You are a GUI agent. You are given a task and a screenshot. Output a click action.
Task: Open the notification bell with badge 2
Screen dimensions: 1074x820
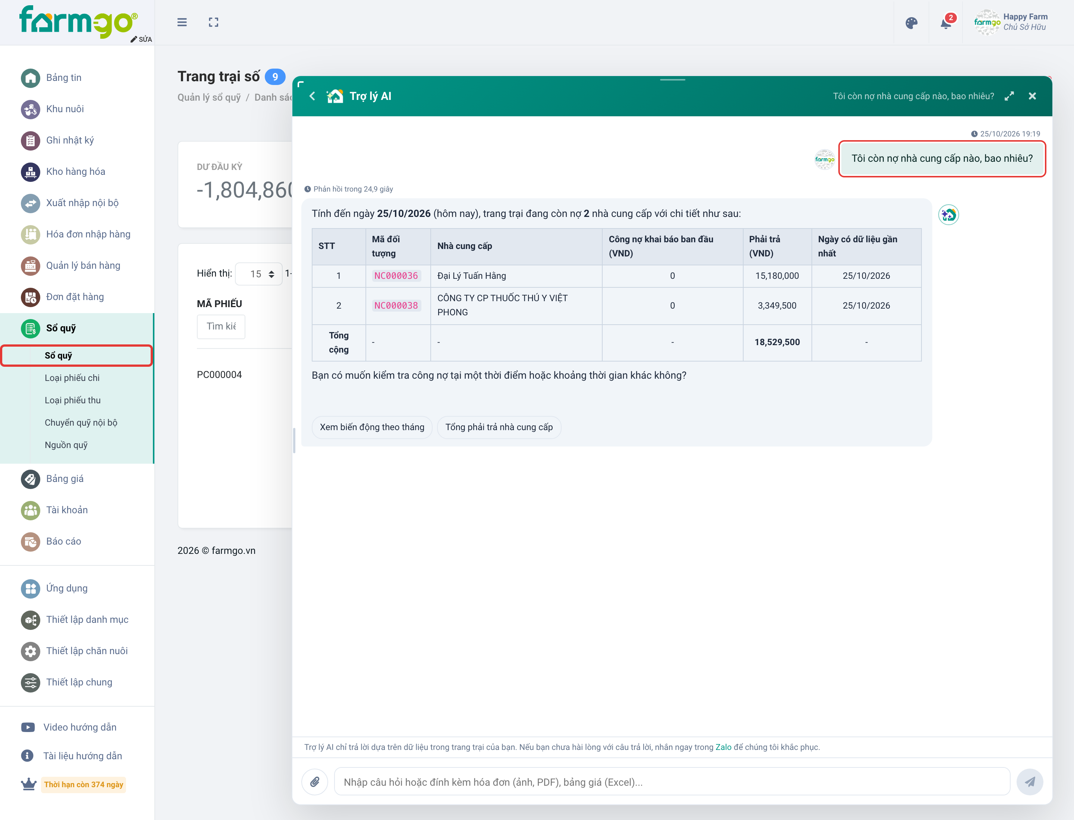coord(946,23)
